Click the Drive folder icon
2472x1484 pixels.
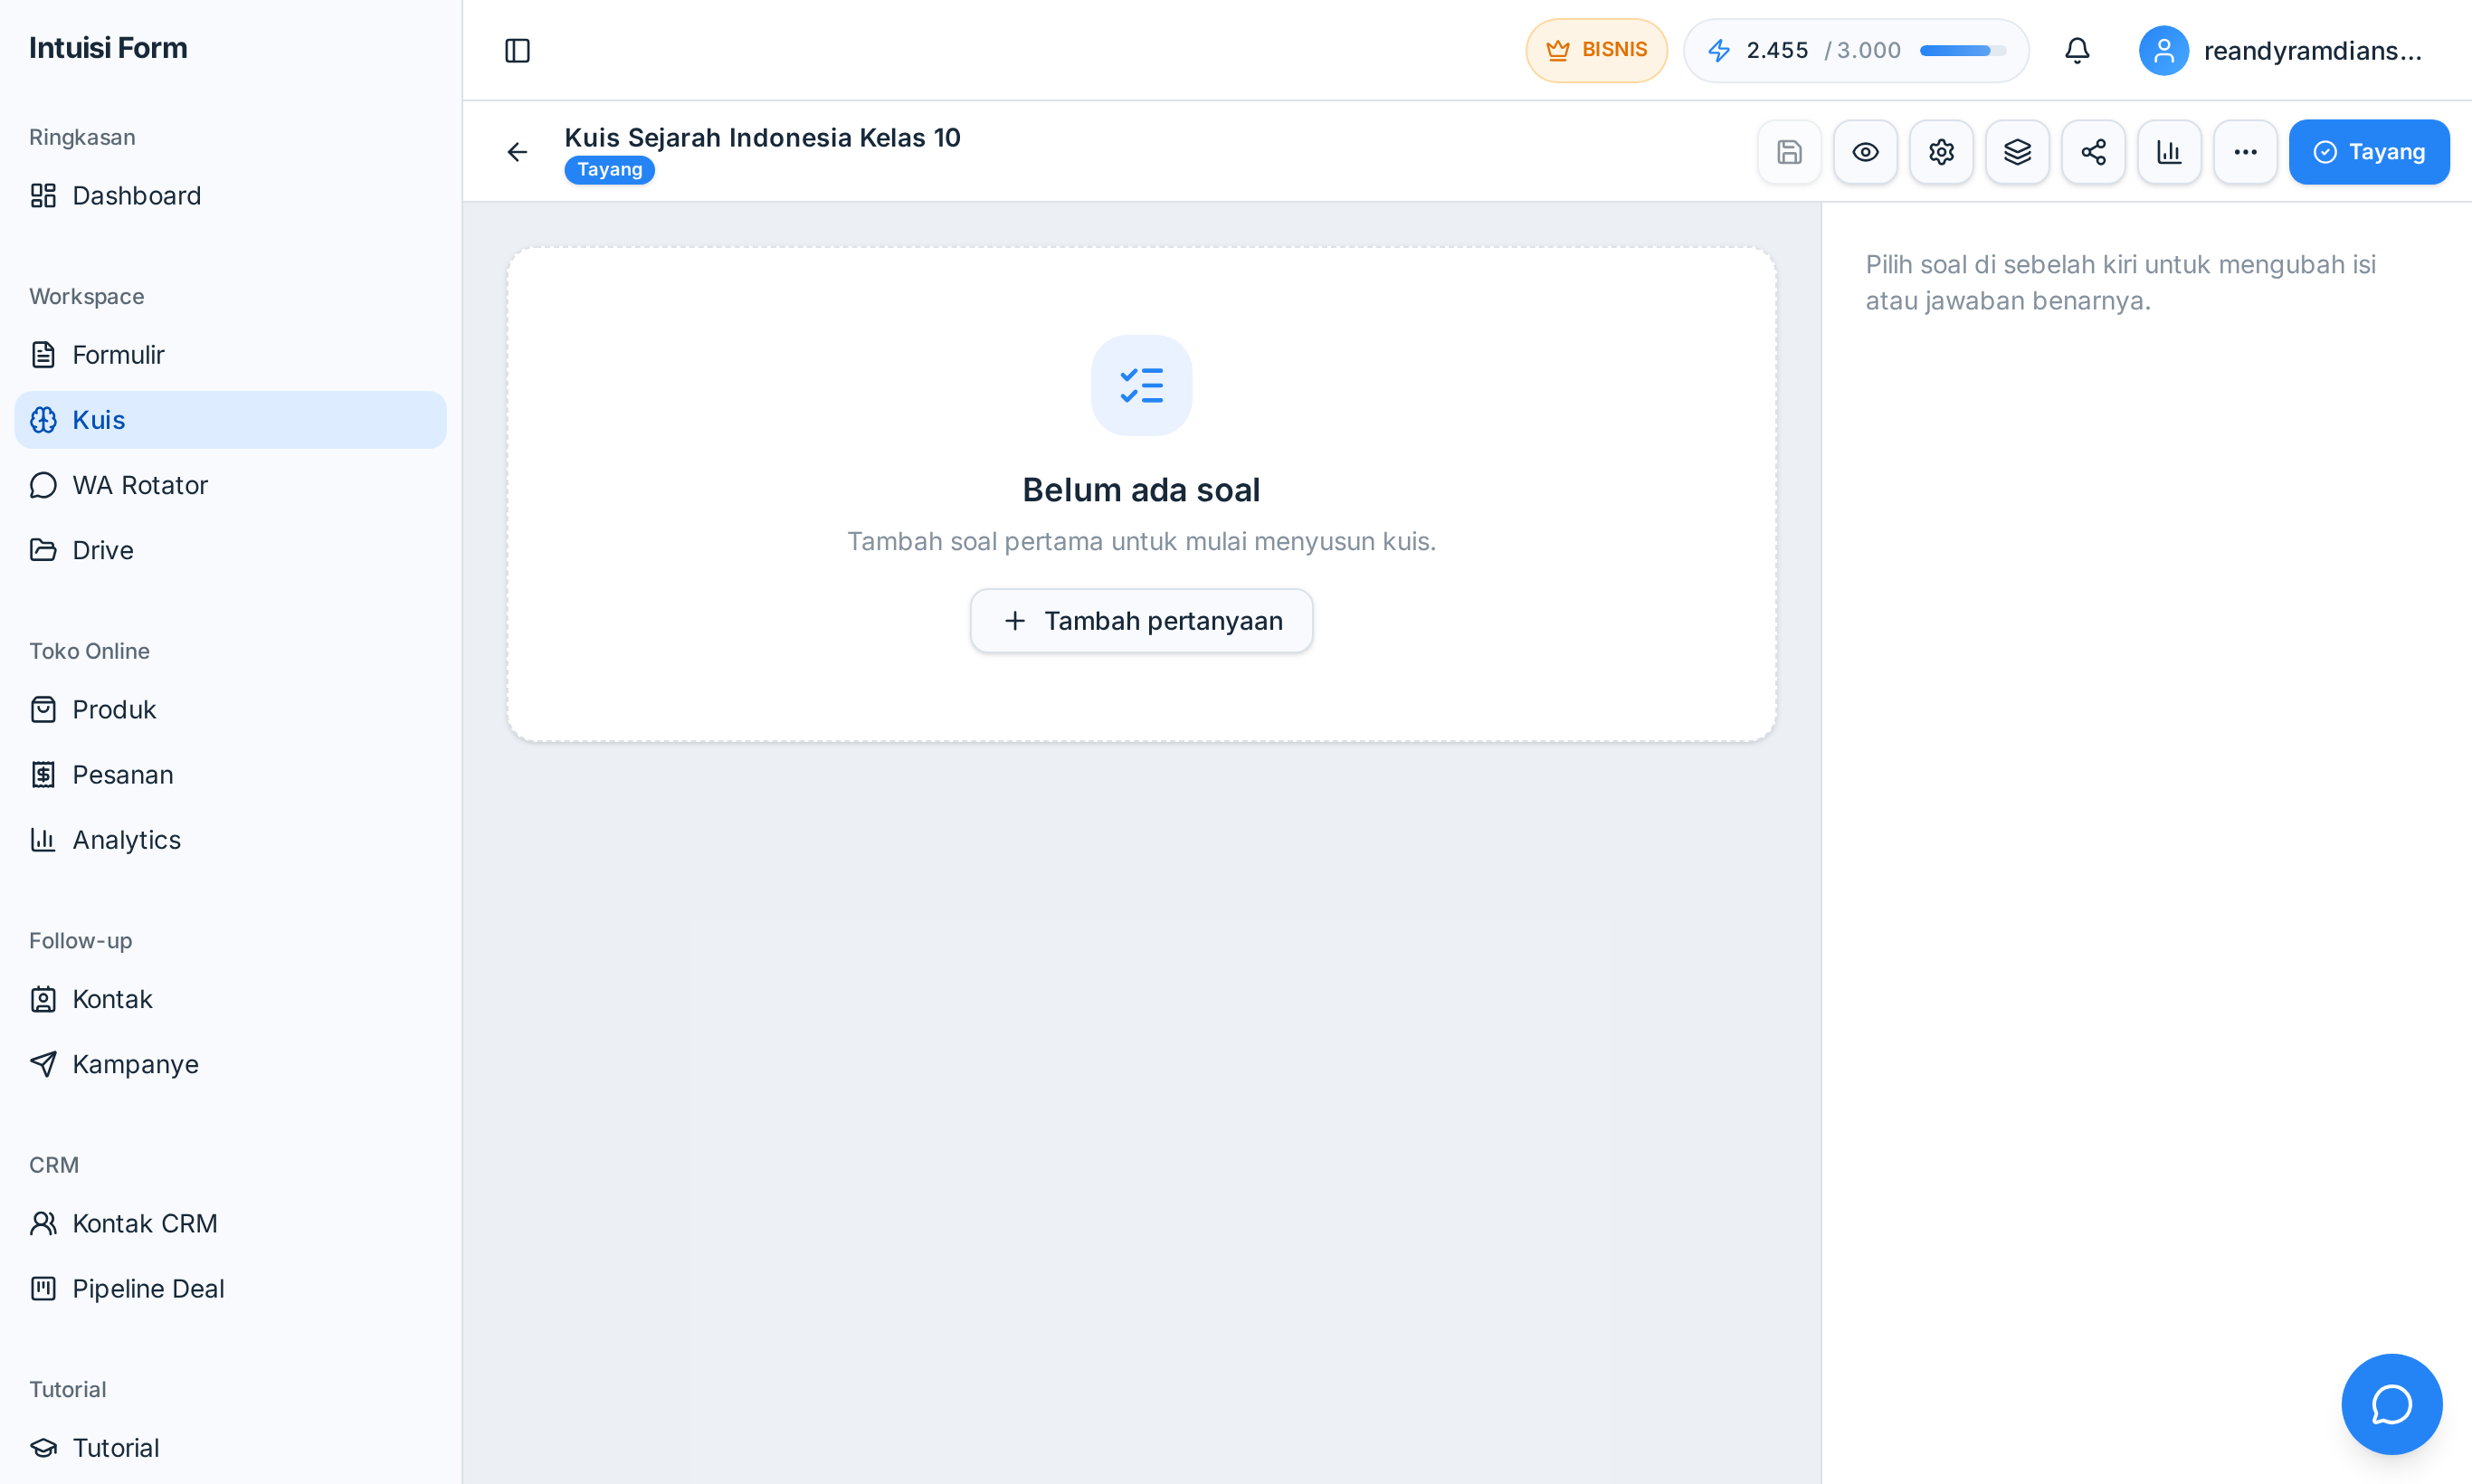point(43,550)
